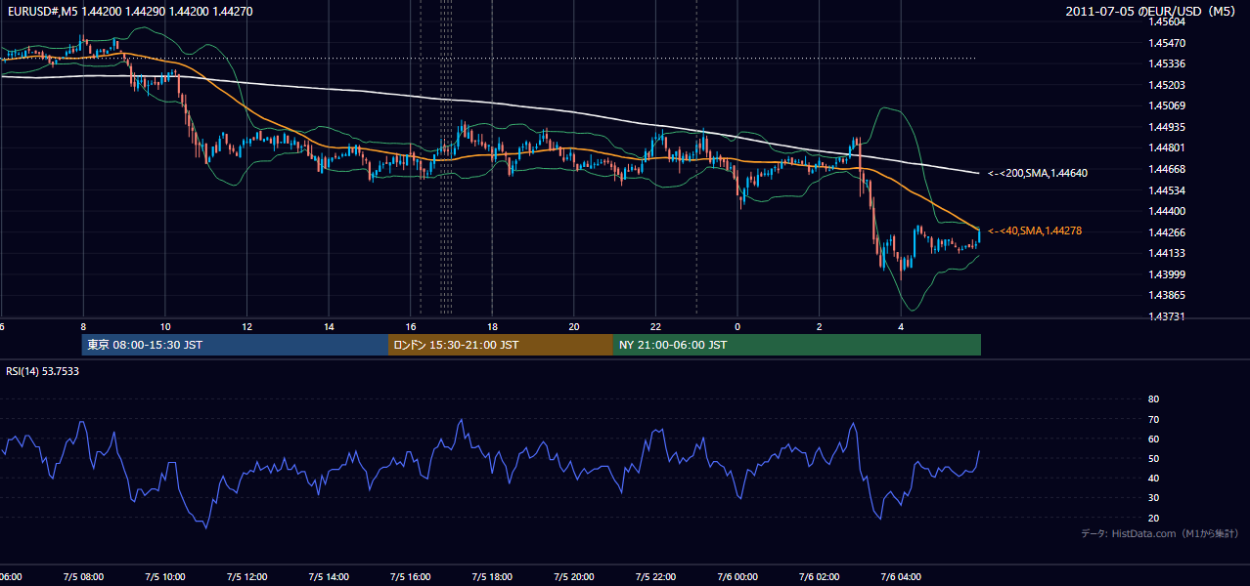Click the 7/5 08:00 date axis label

(x=83, y=577)
